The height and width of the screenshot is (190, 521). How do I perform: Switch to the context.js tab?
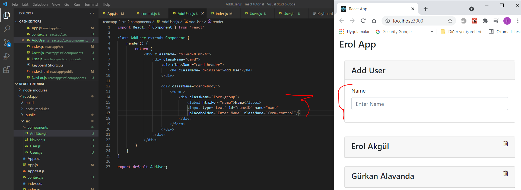tap(149, 14)
